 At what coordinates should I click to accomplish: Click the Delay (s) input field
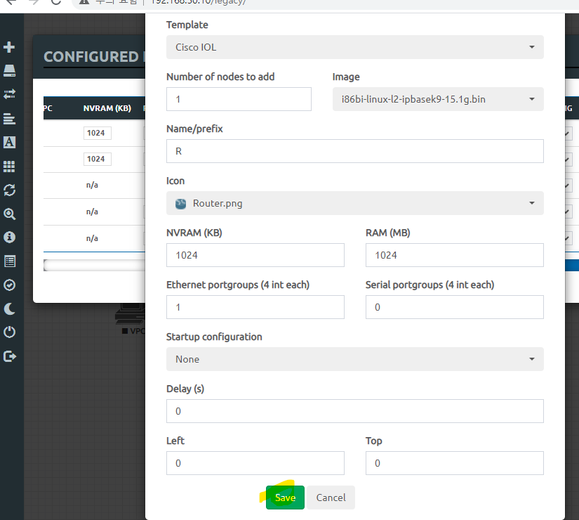[355, 411]
